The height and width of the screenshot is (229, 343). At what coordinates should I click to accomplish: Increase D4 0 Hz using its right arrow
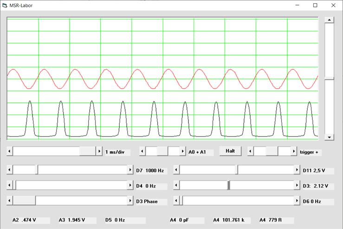130,185
